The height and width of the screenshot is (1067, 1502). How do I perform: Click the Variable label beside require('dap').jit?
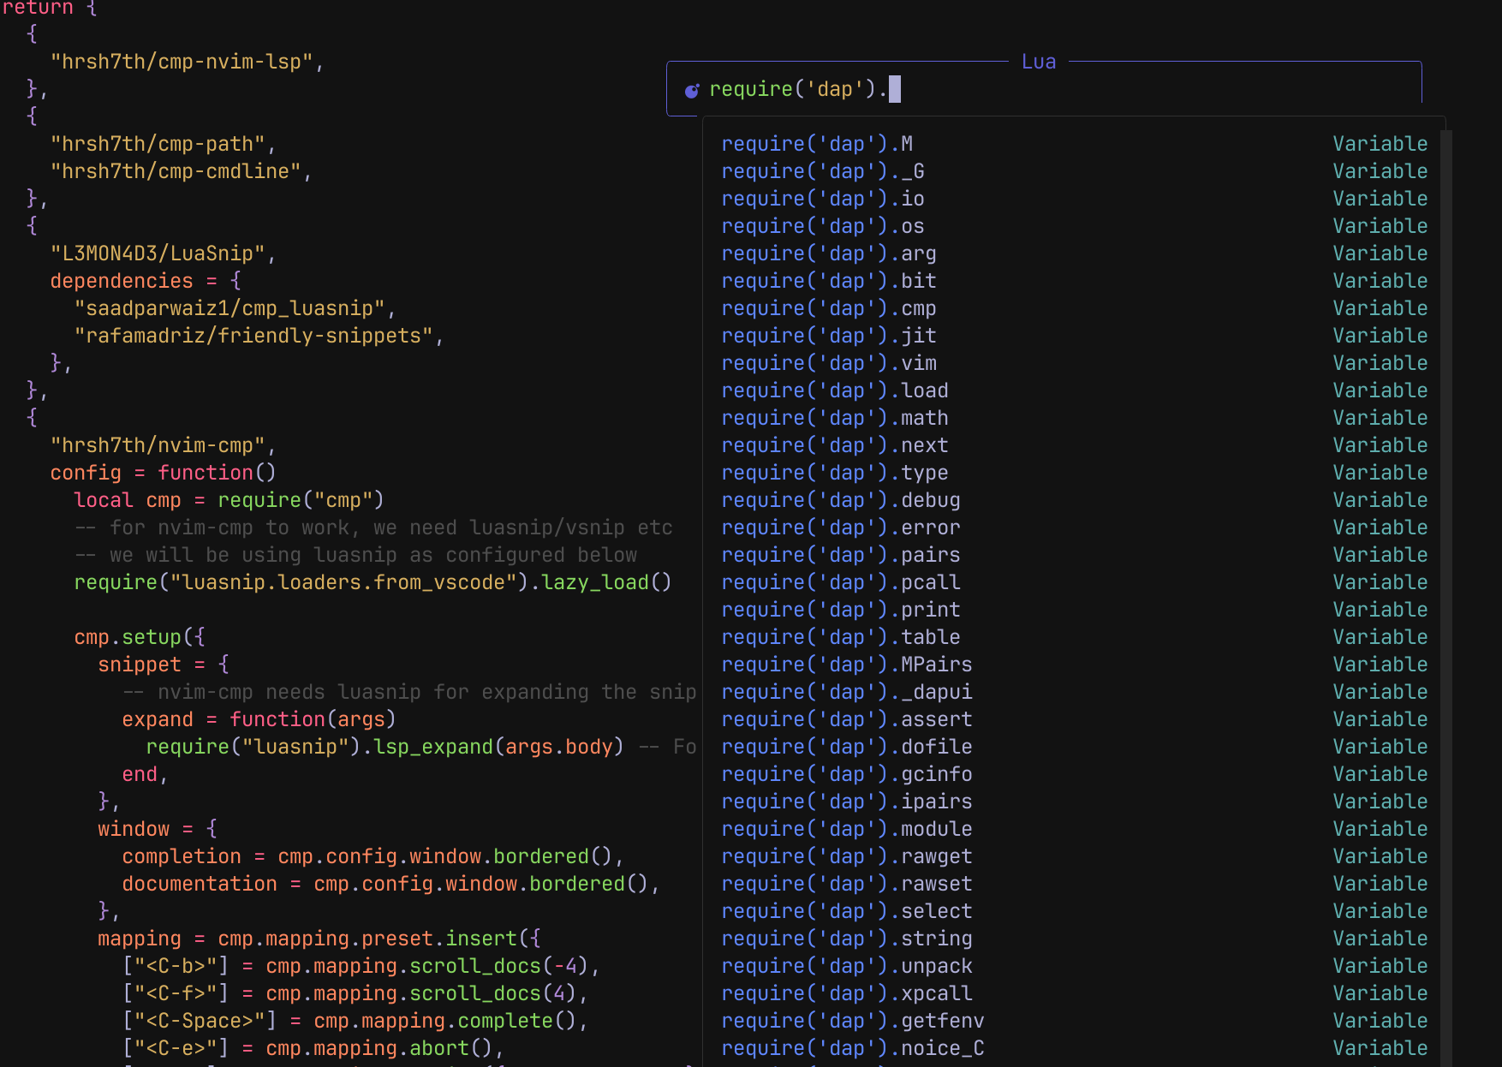tap(1380, 336)
